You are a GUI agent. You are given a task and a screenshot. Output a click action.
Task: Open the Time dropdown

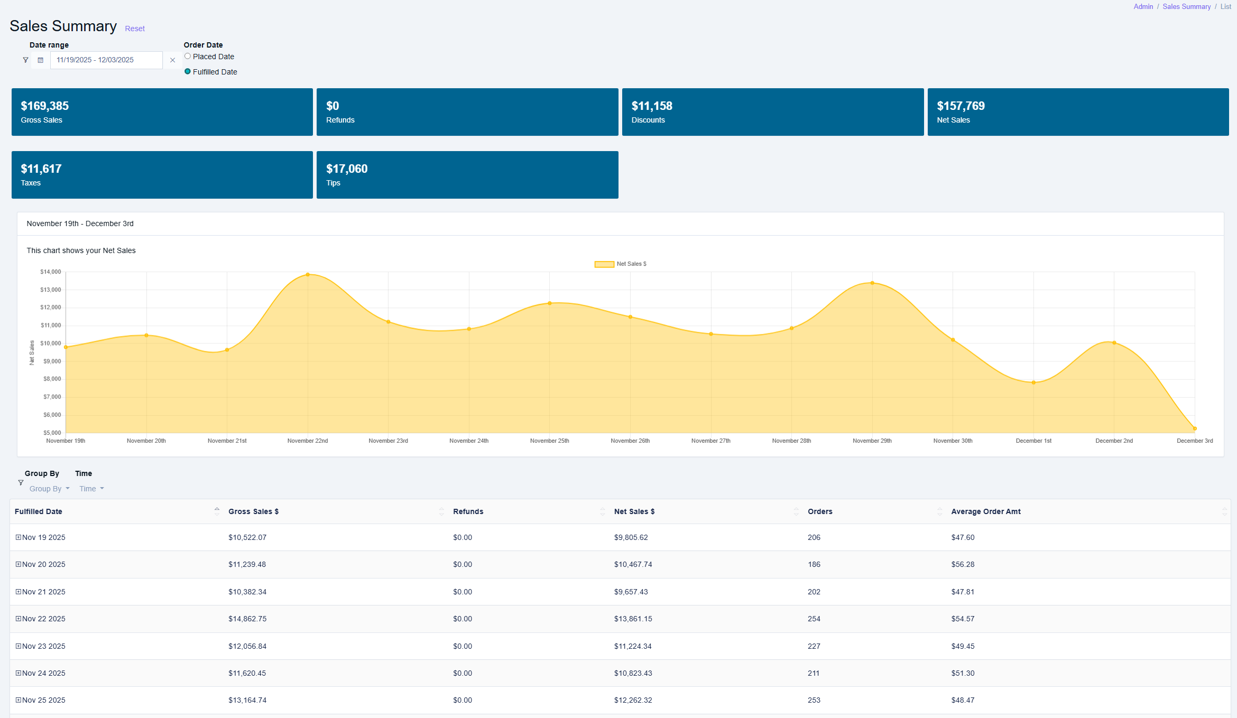91,489
